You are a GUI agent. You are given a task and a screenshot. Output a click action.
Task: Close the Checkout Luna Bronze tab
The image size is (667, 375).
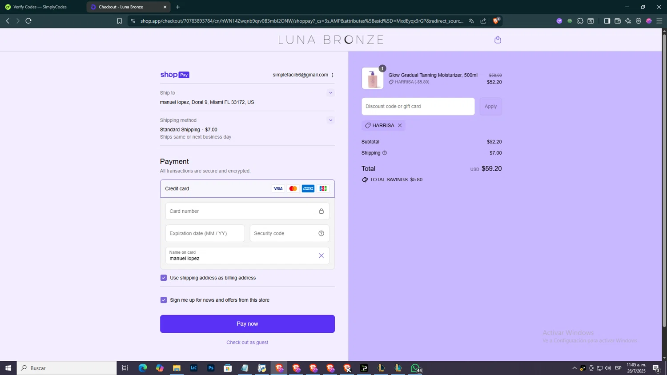[165, 7]
